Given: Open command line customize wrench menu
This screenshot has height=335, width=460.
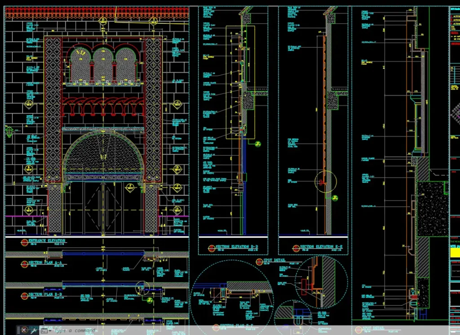Looking at the screenshot, I should tap(33, 331).
